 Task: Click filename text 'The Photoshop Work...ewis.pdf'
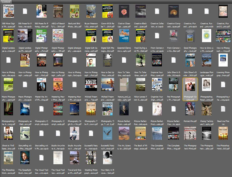[x=8, y=172]
